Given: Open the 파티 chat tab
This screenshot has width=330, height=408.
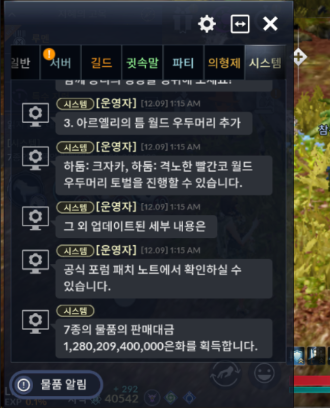Looking at the screenshot, I should [x=183, y=63].
